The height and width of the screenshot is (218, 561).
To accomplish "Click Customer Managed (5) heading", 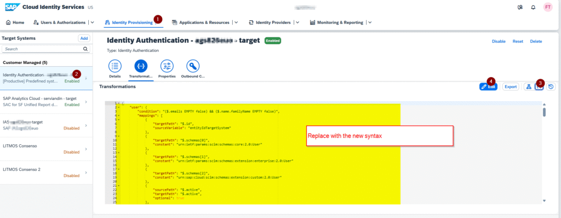I will pyautogui.click(x=25, y=62).
